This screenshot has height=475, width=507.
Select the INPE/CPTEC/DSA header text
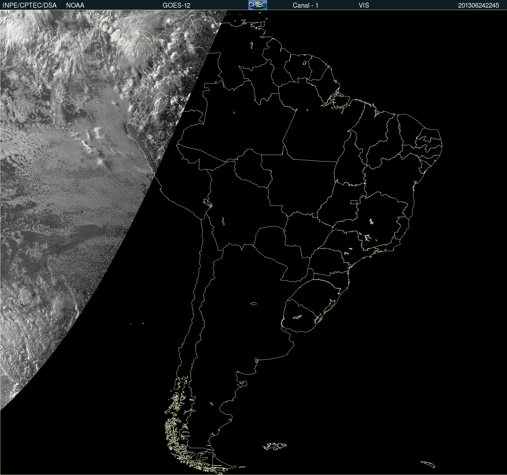point(30,5)
